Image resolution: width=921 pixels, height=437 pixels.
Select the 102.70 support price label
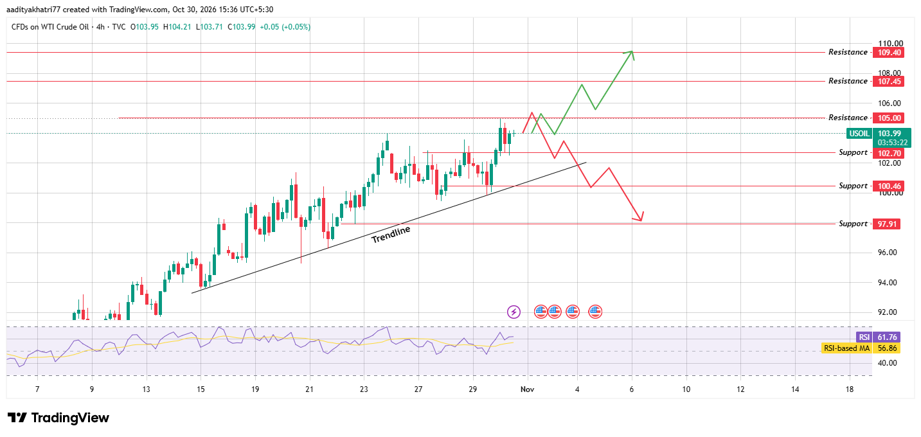[887, 153]
